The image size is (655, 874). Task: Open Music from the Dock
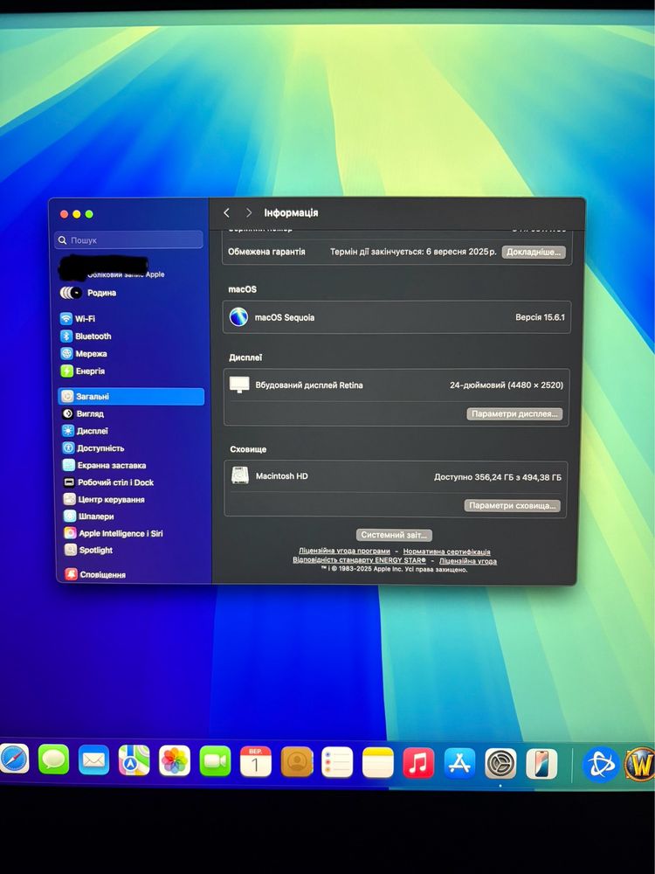click(418, 762)
